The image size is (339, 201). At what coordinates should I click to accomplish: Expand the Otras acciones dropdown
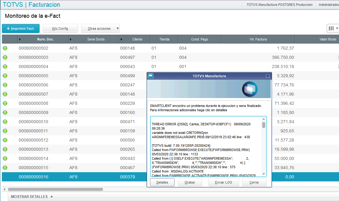pyautogui.click(x=100, y=28)
